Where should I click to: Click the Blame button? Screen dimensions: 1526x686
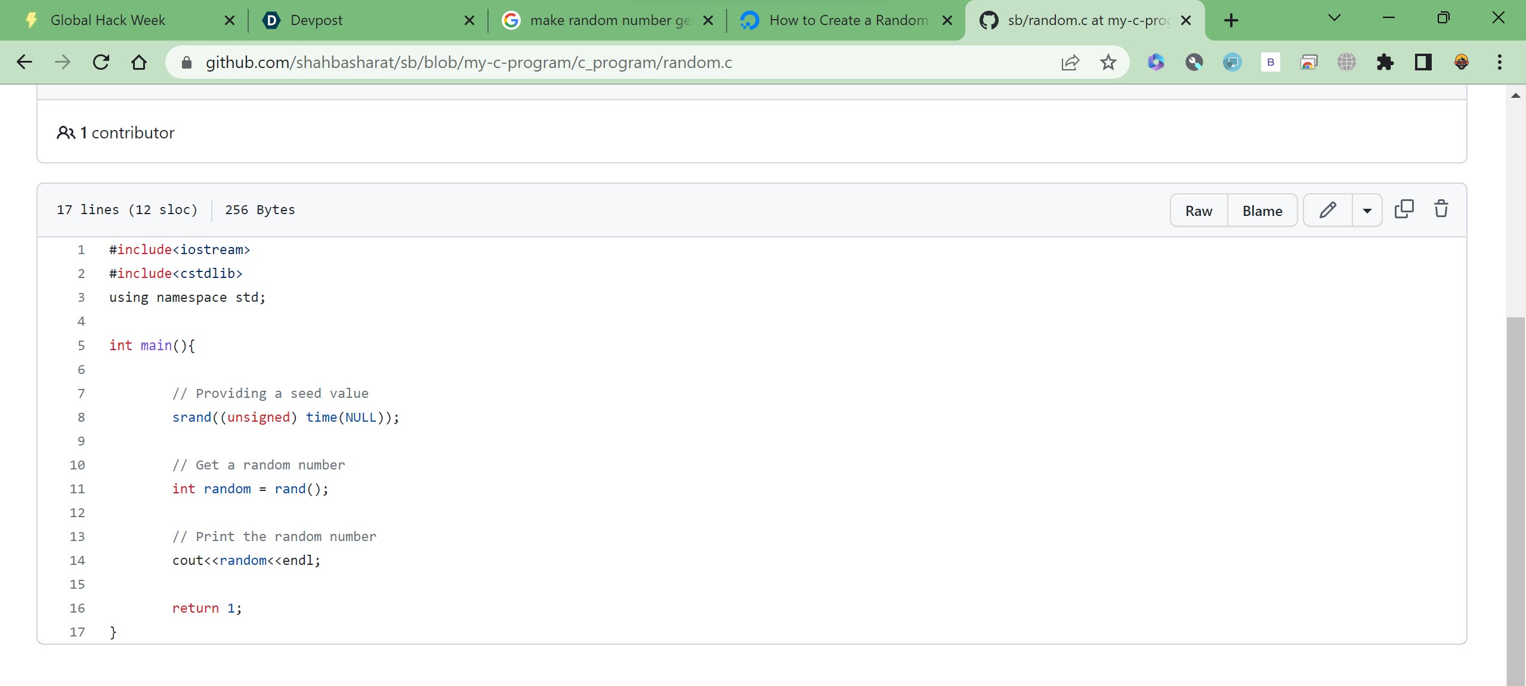coord(1262,211)
